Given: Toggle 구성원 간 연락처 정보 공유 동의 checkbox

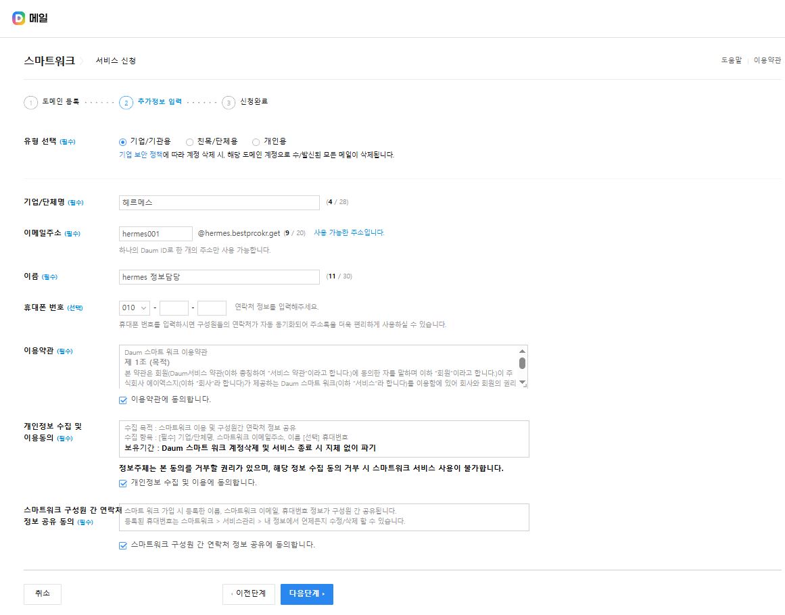Looking at the screenshot, I should 122,545.
